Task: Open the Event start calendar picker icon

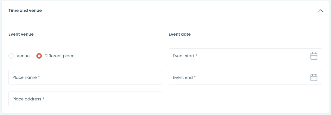Action: point(314,56)
